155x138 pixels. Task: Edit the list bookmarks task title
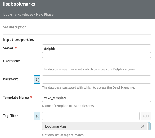(x=19, y=4)
